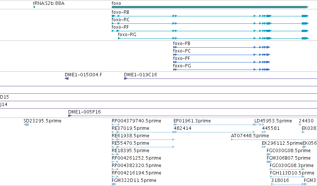317x186 pixels.
Task: Select the foxo-RB transcript label
Action: coord(120,12)
